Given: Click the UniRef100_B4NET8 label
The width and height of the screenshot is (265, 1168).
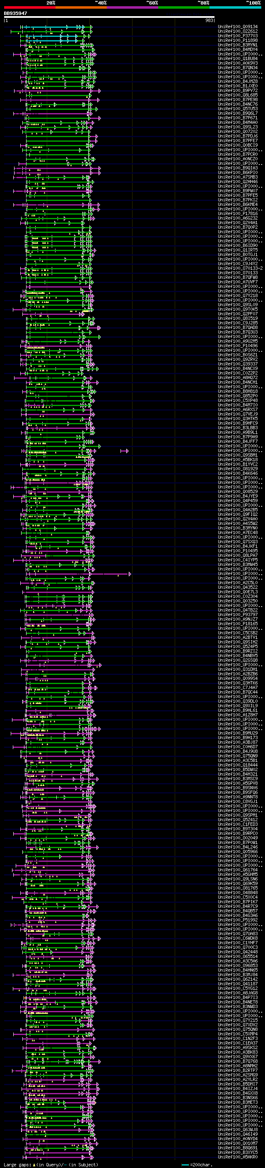Looking at the screenshot, I should [x=238, y=1002].
